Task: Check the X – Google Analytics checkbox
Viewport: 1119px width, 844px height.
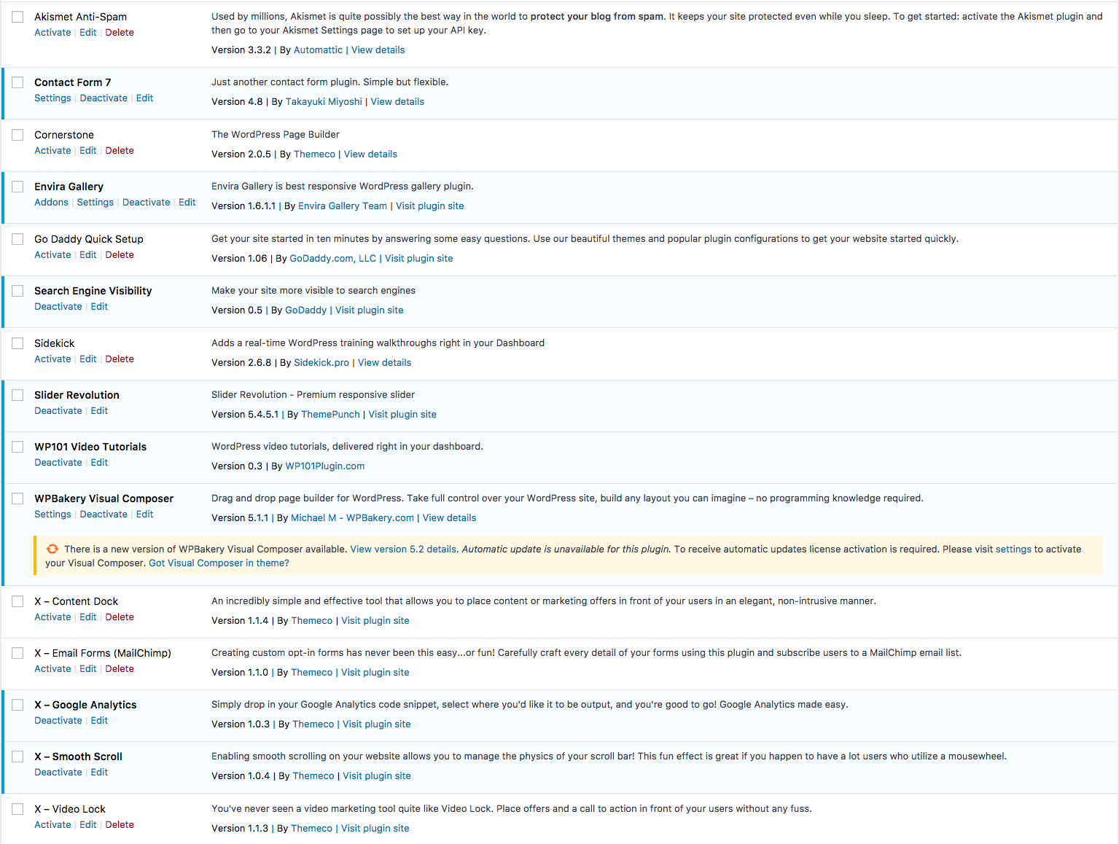Action: pyautogui.click(x=17, y=705)
